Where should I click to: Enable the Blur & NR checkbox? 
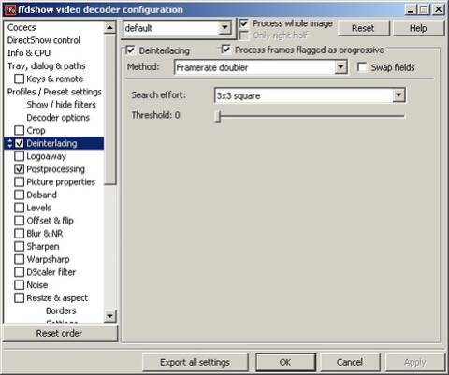point(20,234)
